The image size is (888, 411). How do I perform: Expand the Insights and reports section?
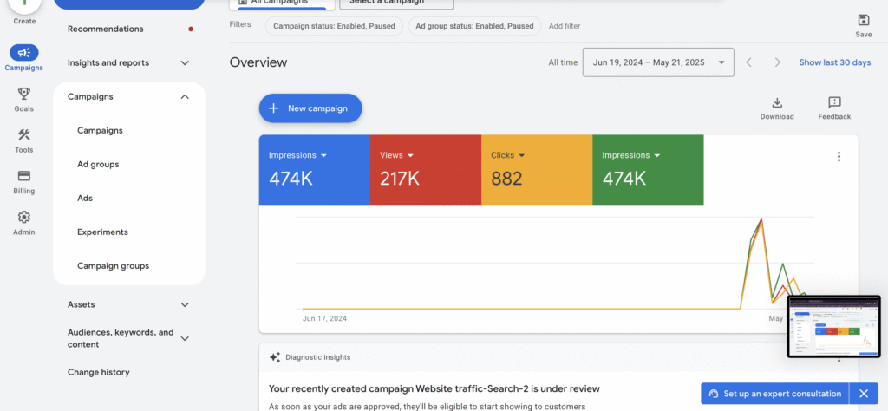coord(185,62)
